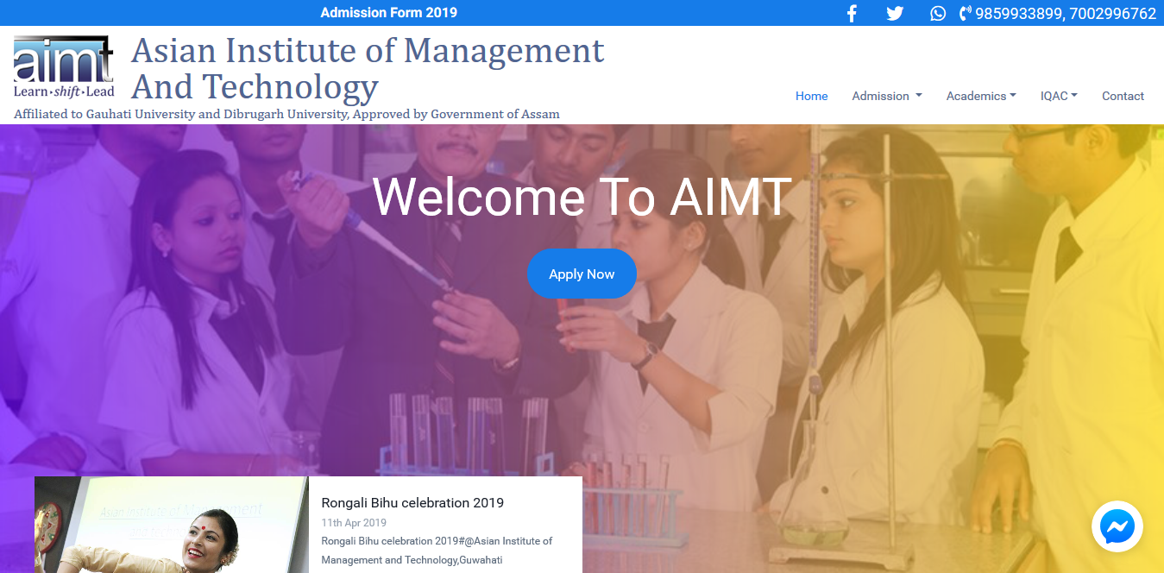Image resolution: width=1164 pixels, height=573 pixels.
Task: Click the Apply Now button
Action: (x=582, y=274)
